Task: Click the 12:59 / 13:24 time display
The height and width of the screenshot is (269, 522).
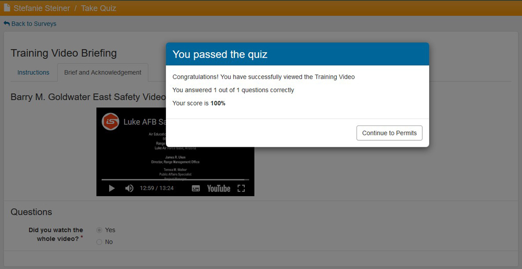Action: 157,188
